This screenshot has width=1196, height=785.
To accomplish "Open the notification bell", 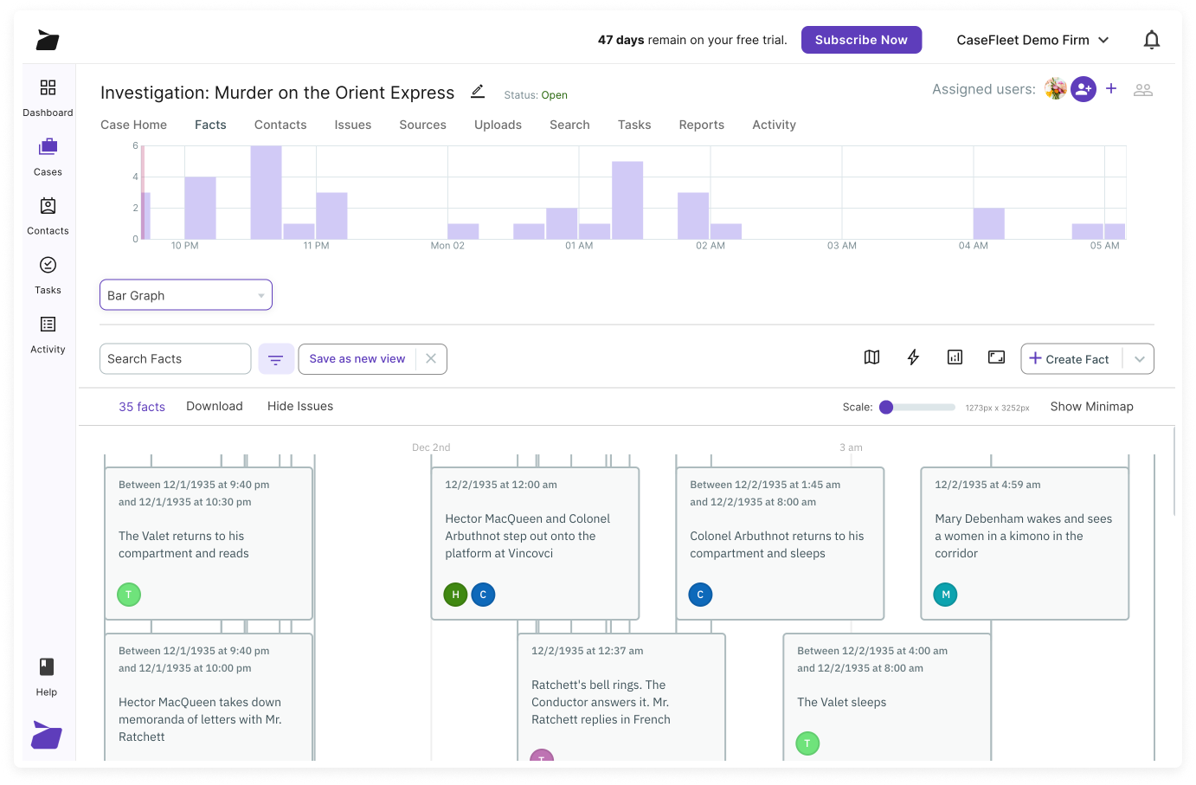I will (1152, 39).
